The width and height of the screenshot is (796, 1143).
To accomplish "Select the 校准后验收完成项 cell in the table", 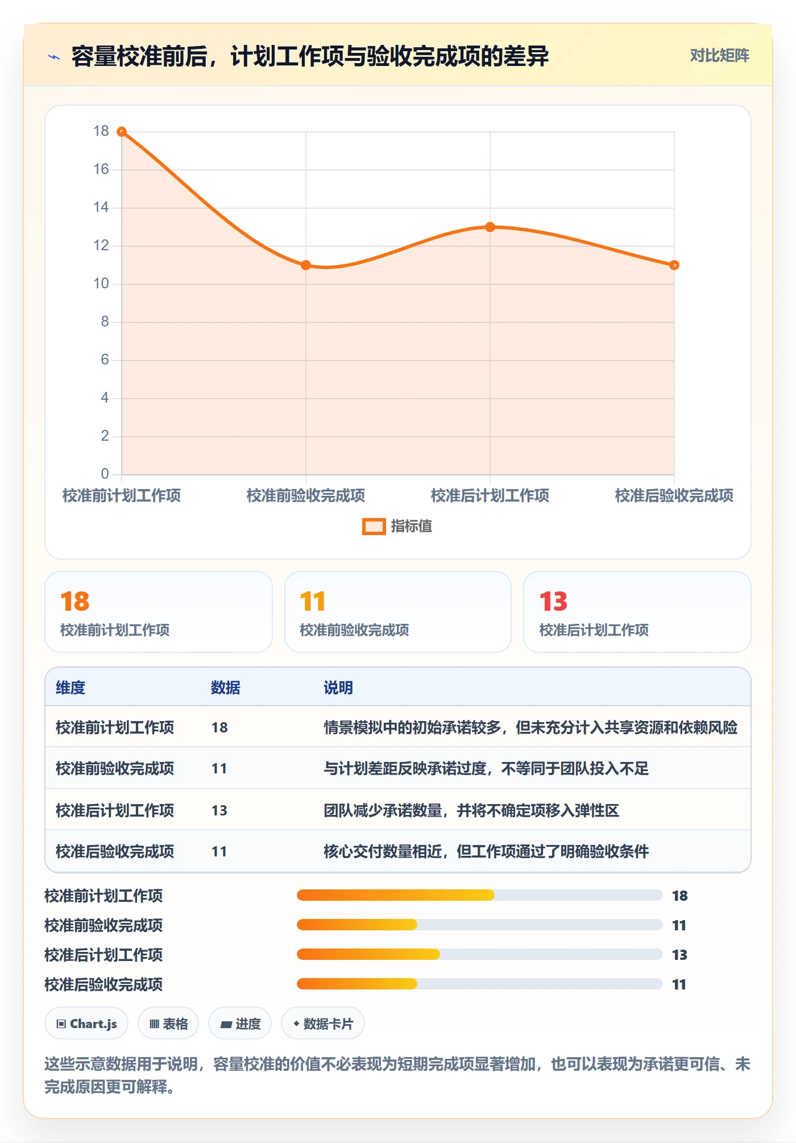I will [x=115, y=851].
